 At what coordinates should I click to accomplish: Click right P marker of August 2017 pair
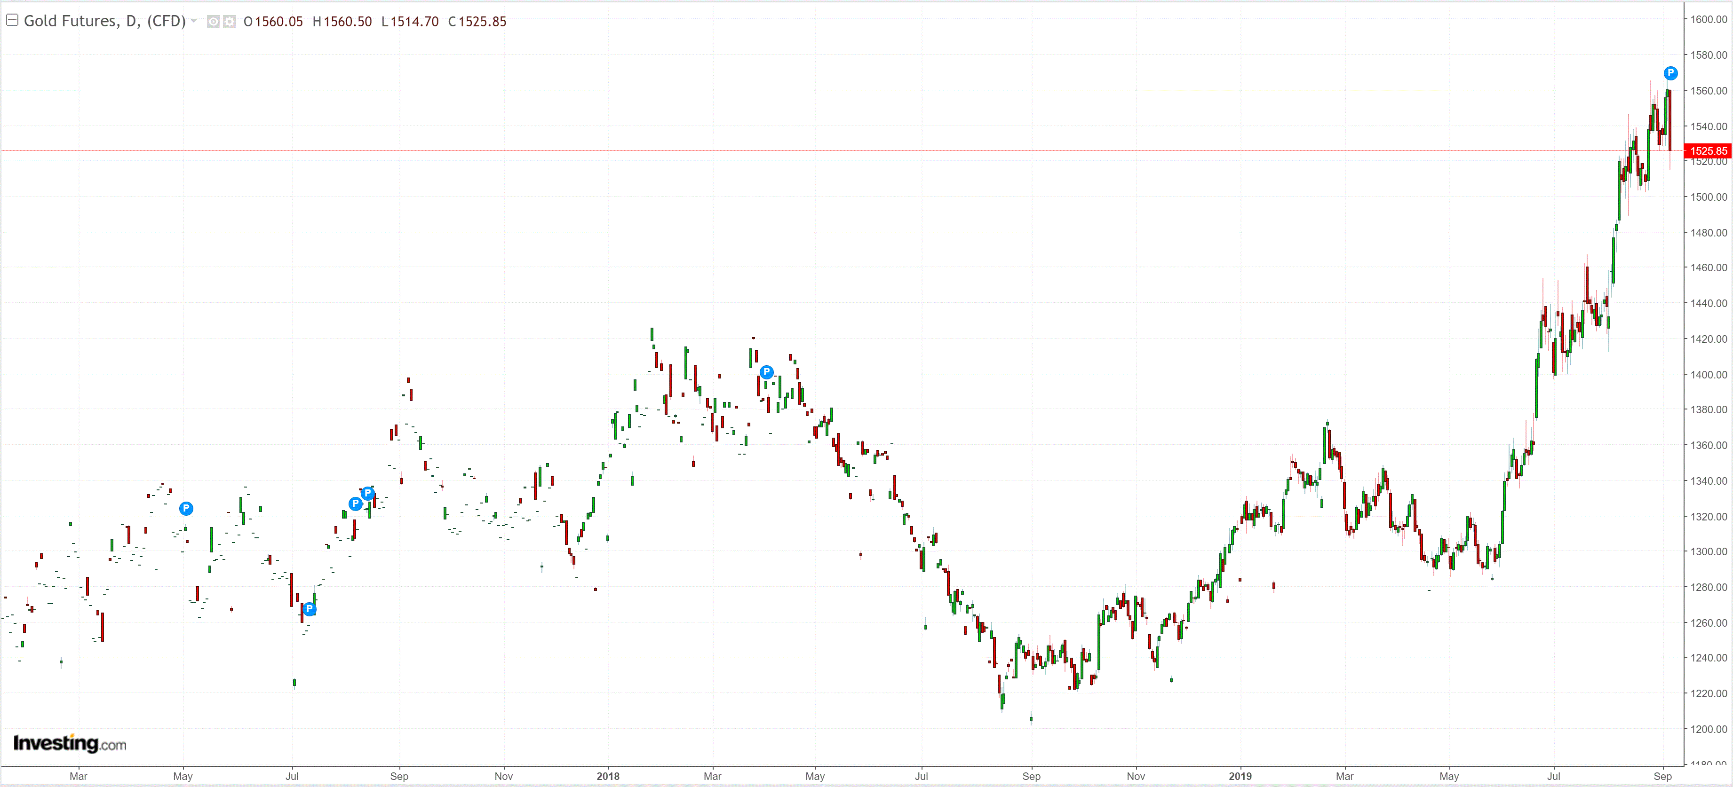pyautogui.click(x=367, y=493)
